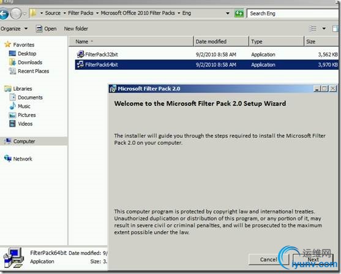The width and height of the screenshot is (341, 274).
Task: Open the Pictures library
Action: click(x=27, y=115)
